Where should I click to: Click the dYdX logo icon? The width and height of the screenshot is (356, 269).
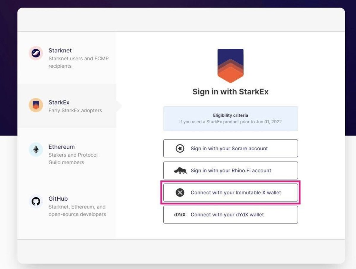click(180, 215)
